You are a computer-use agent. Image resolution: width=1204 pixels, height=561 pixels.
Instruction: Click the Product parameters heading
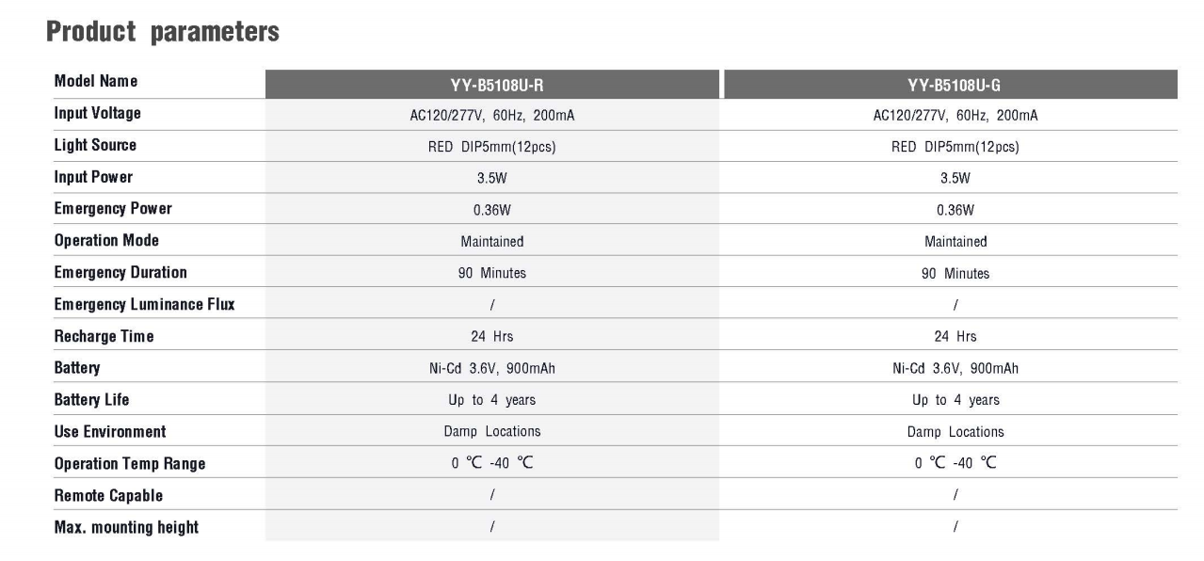163,33
